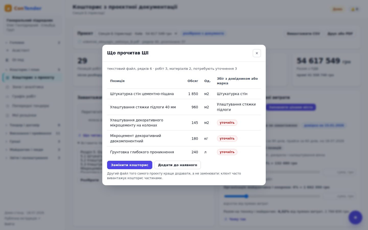368x230 pixels.
Task: Open "уточніть" badge for Ґрунтовка глибокого проникнення
Action: click(227, 152)
